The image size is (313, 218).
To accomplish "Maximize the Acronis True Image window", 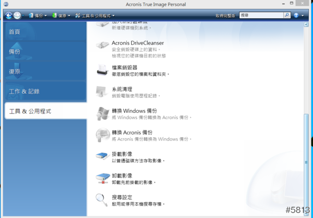I will click(292, 3).
